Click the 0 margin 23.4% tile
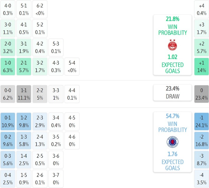The height and width of the screenshot is (188, 209). [x=201, y=94]
